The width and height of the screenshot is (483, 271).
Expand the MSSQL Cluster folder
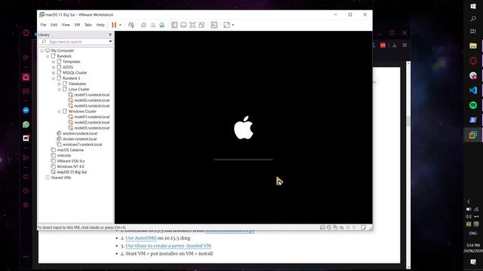[54, 73]
